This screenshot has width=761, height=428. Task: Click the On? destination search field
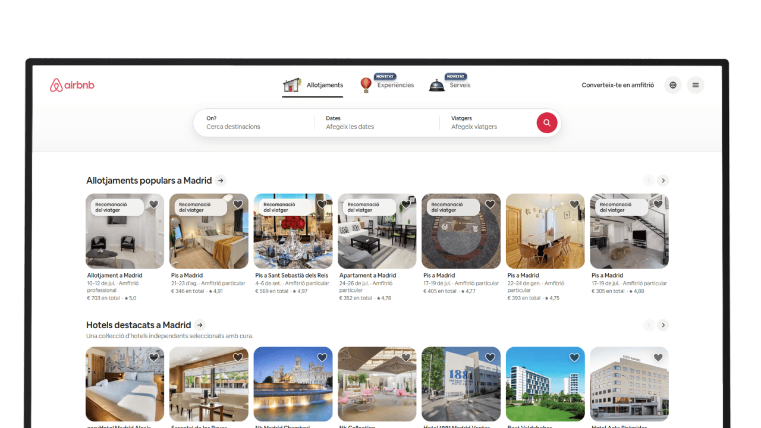(x=254, y=122)
